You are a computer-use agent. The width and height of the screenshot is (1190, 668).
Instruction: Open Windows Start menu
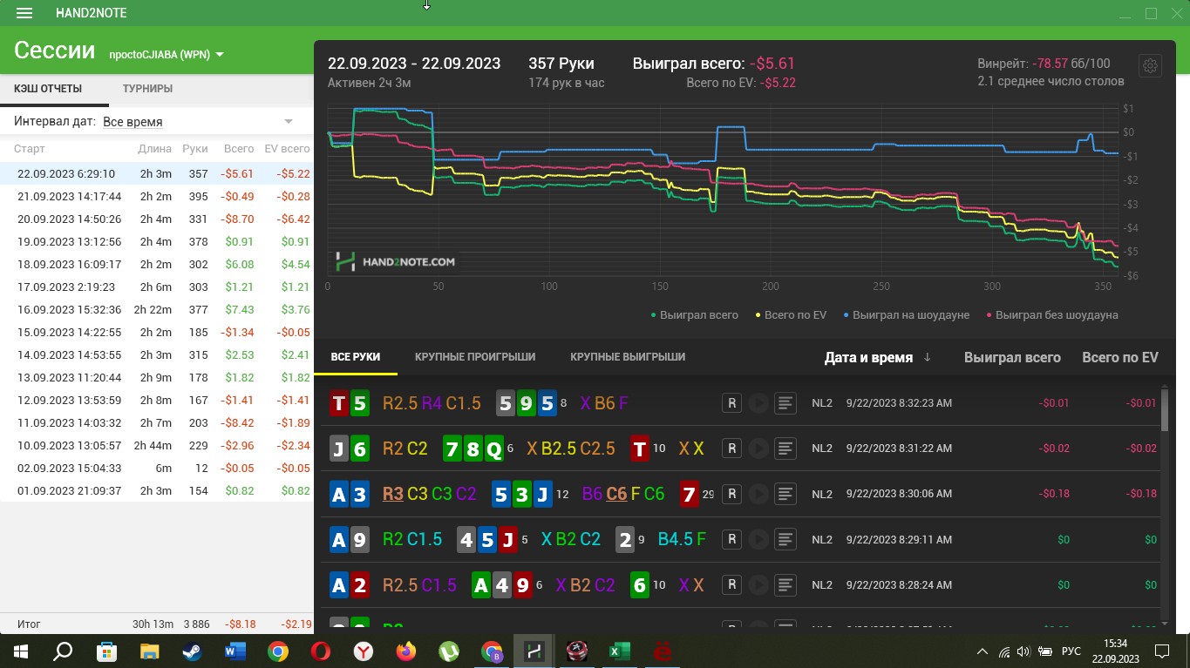point(20,651)
